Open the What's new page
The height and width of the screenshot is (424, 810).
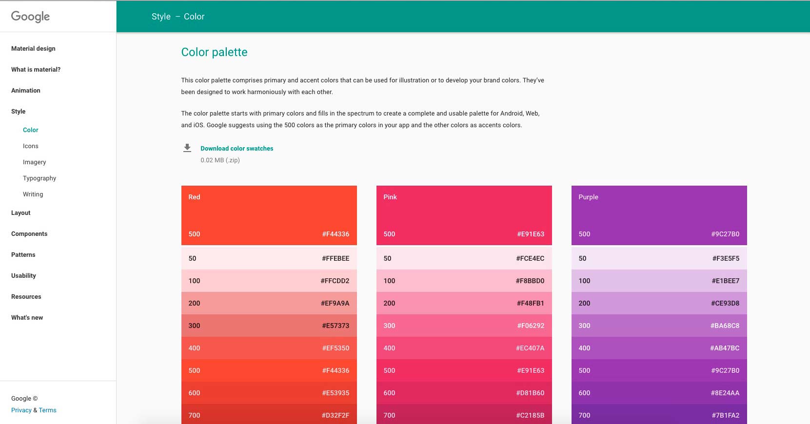pos(27,317)
